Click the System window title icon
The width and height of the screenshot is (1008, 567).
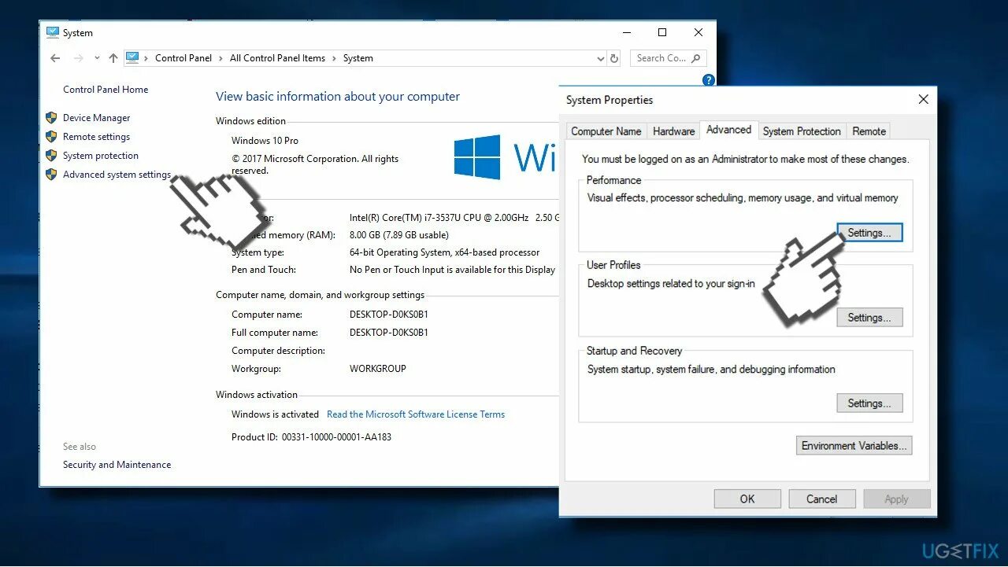point(53,32)
